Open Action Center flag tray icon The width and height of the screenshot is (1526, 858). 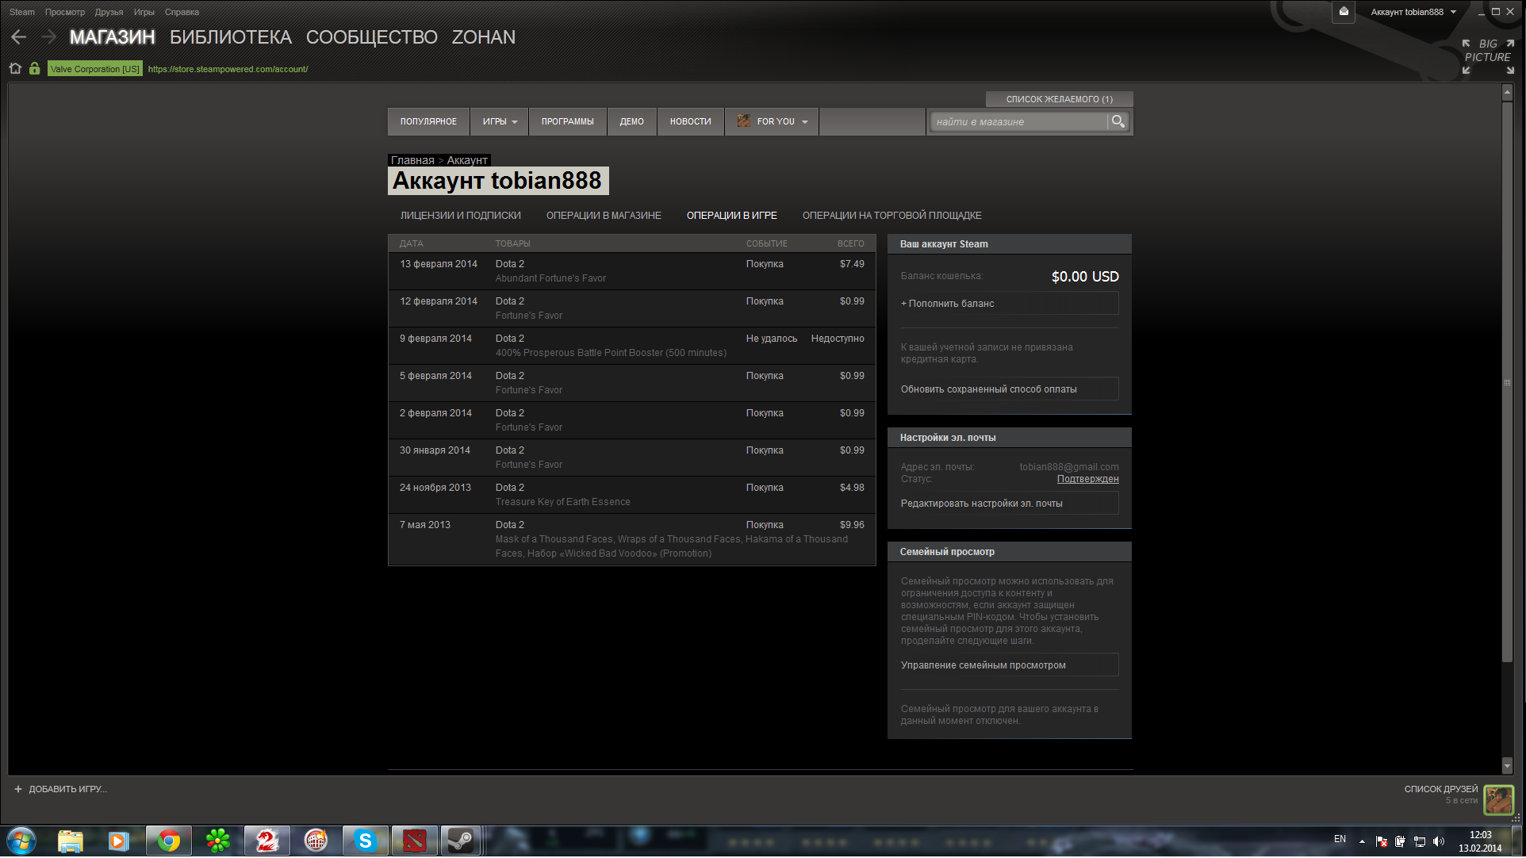1381,841
